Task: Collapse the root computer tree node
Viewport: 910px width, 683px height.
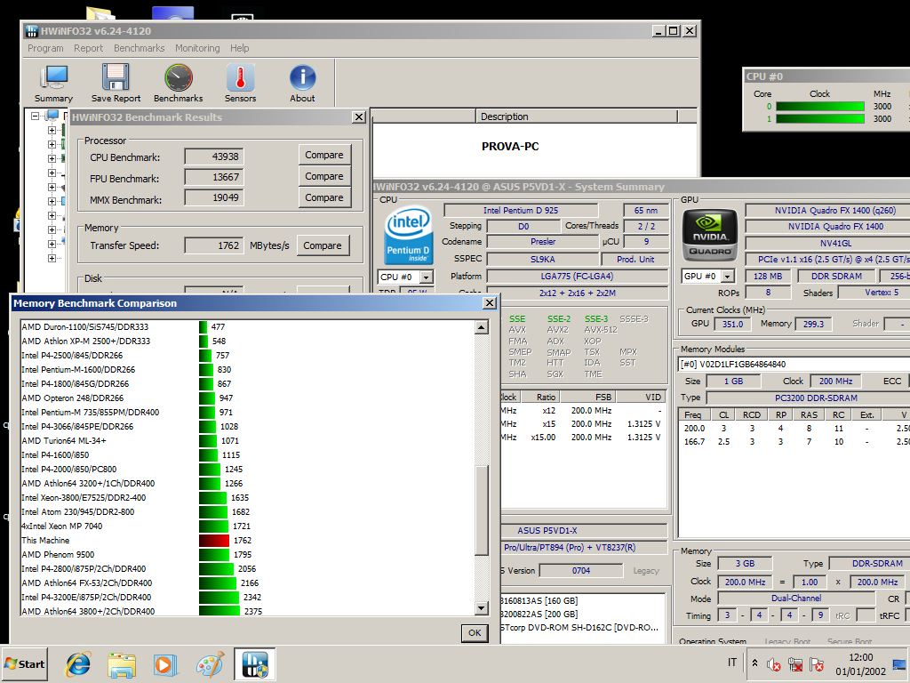Action: pos(36,116)
